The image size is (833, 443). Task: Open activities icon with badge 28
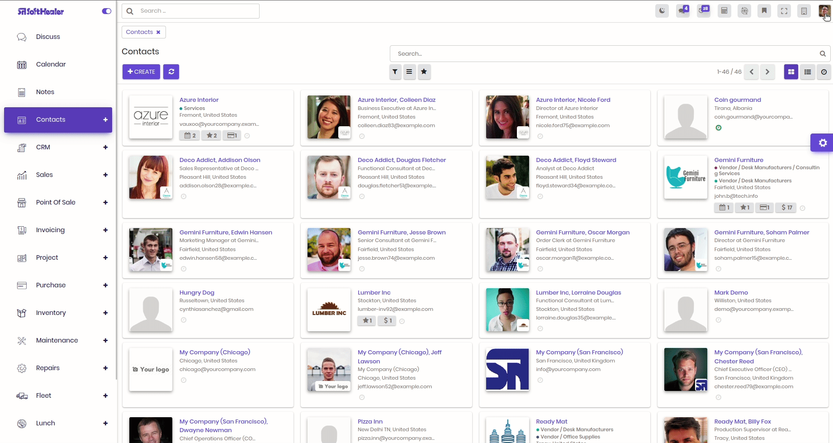[x=704, y=11]
